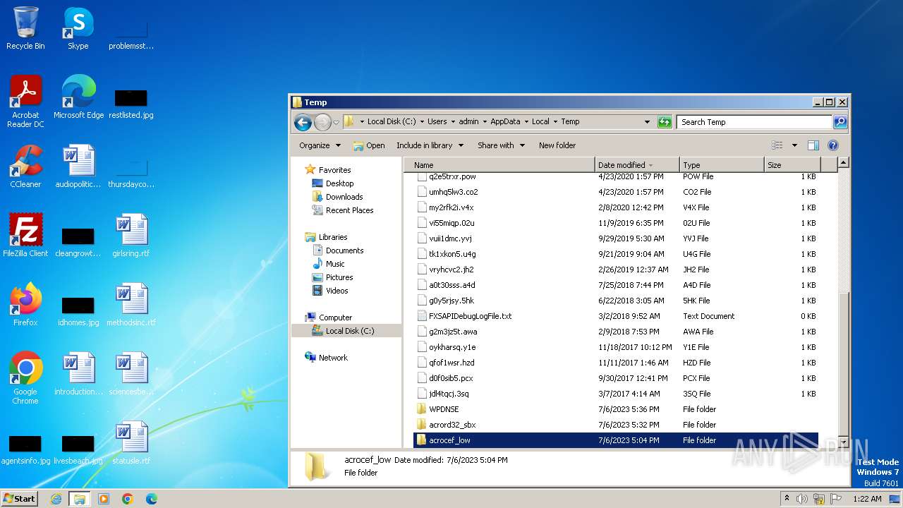
Task: Sort by the Date modified column header
Action: coord(637,165)
